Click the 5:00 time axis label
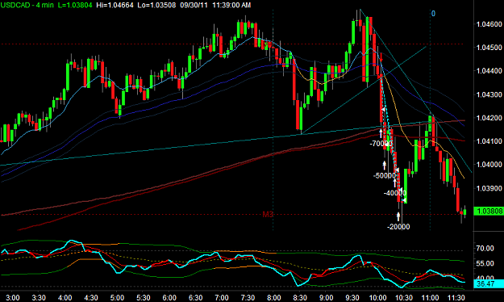 [117, 297]
